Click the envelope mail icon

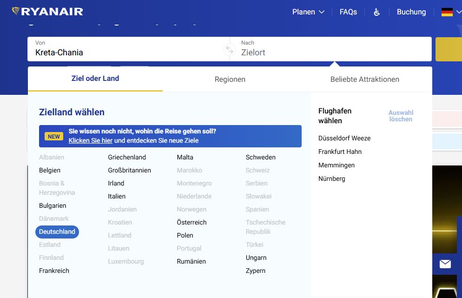(445, 264)
